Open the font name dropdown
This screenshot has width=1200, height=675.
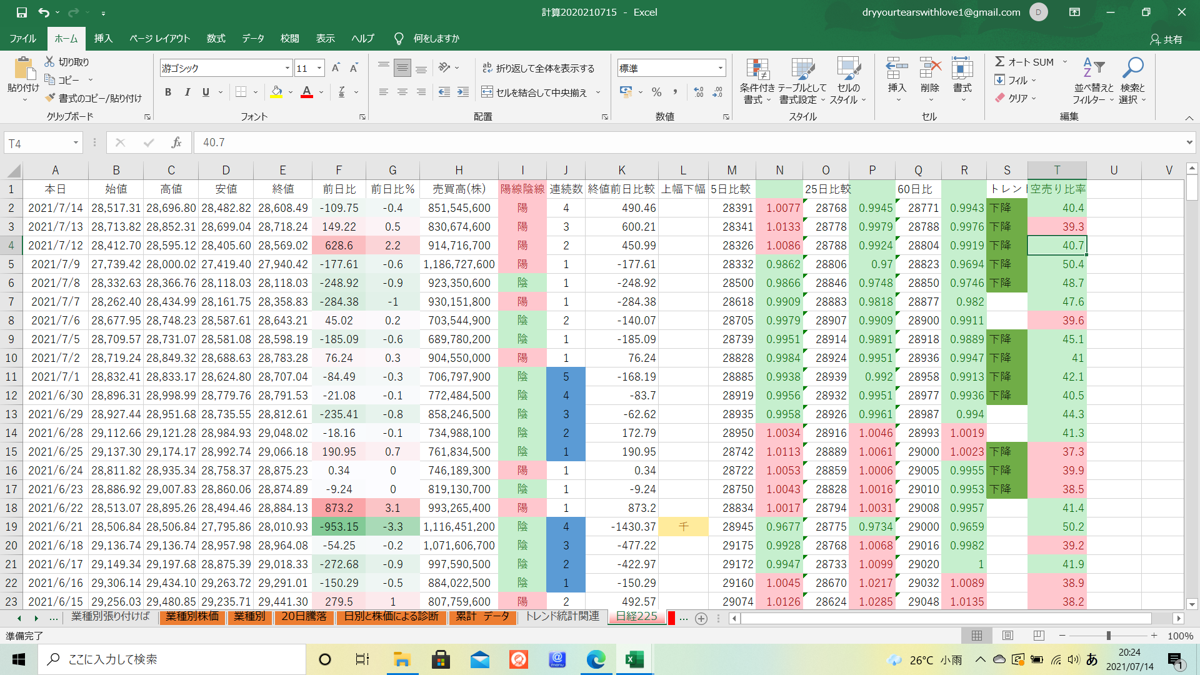click(287, 68)
